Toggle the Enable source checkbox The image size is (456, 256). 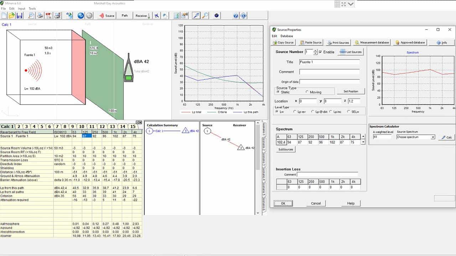(x=320, y=52)
